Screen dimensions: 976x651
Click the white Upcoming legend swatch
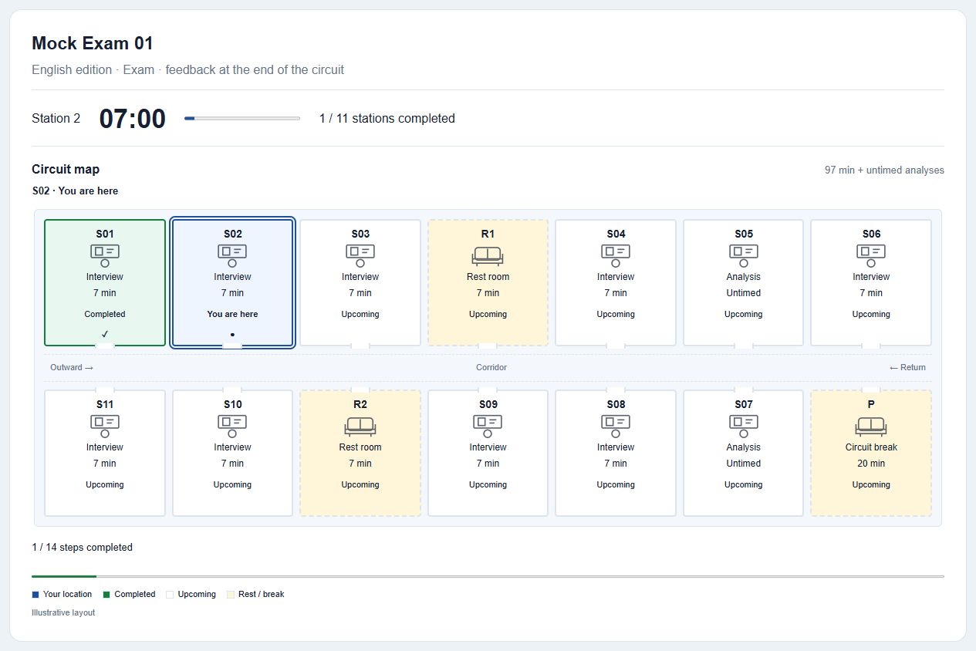pyautogui.click(x=170, y=595)
